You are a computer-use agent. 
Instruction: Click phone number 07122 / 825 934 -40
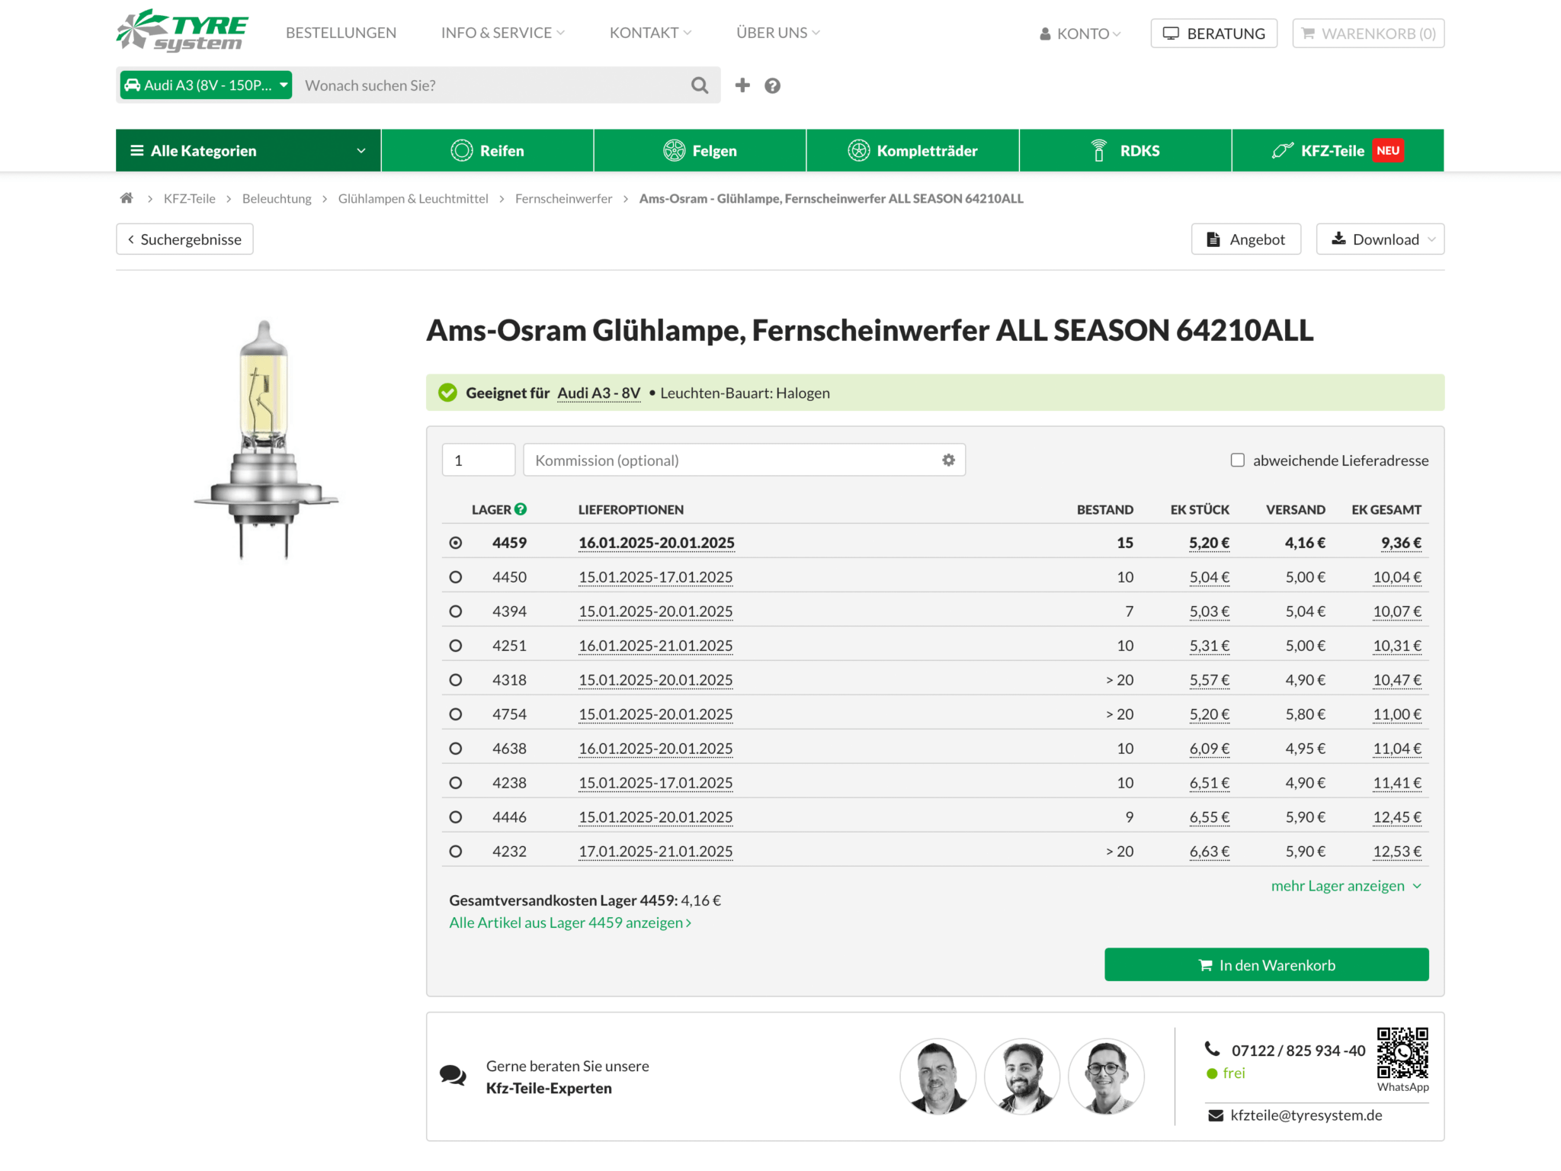(1298, 1050)
